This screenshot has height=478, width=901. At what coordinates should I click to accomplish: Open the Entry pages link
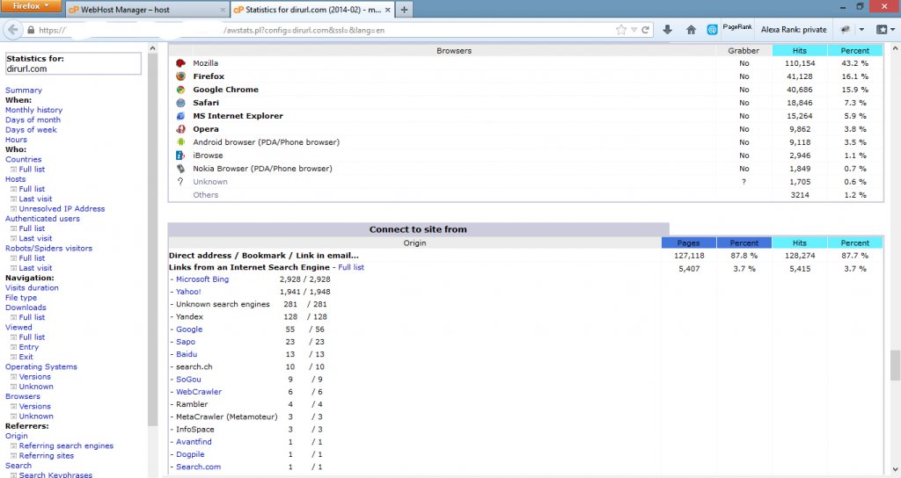(x=29, y=346)
